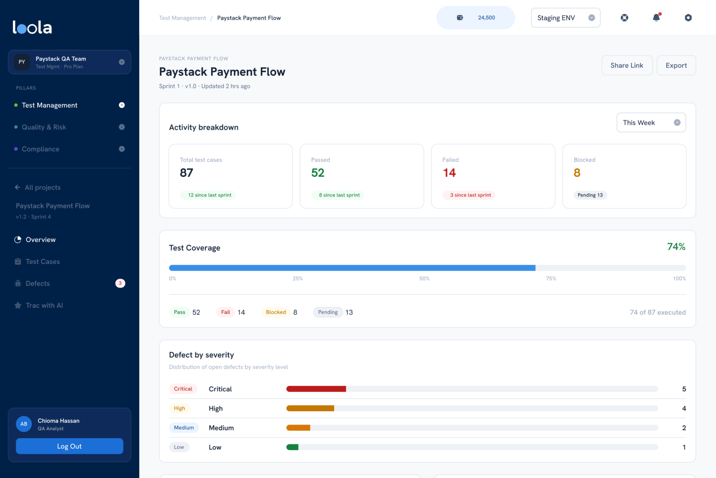
Task: Open the Blocked card showing 8
Action: [x=624, y=176]
